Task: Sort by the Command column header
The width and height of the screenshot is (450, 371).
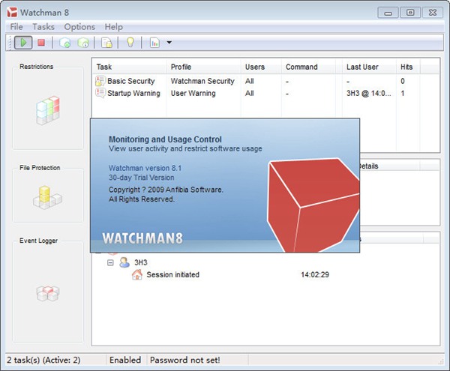Action: [x=308, y=67]
